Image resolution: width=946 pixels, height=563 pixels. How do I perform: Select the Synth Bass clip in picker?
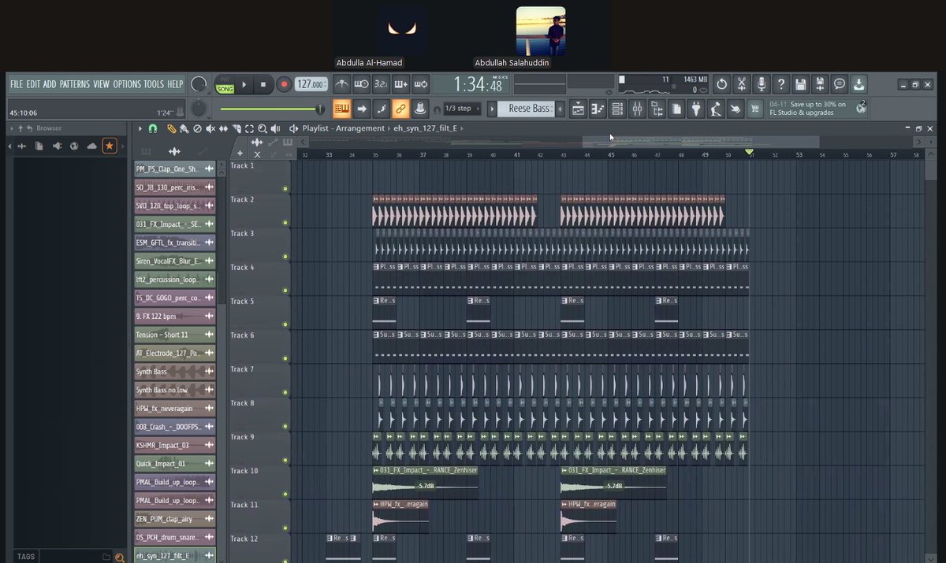point(174,372)
